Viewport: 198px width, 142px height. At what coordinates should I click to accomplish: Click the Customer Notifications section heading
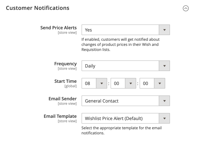coord(38,8)
